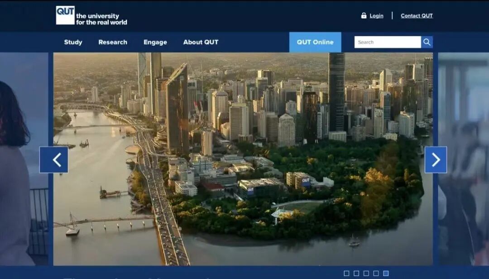Select the fourth carousel indicator square
The image size is (489, 279).
(x=376, y=273)
